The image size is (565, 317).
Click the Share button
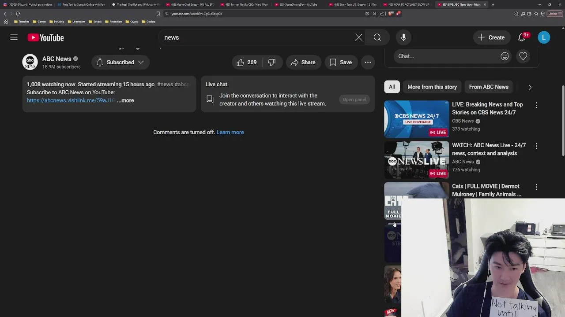(303, 63)
